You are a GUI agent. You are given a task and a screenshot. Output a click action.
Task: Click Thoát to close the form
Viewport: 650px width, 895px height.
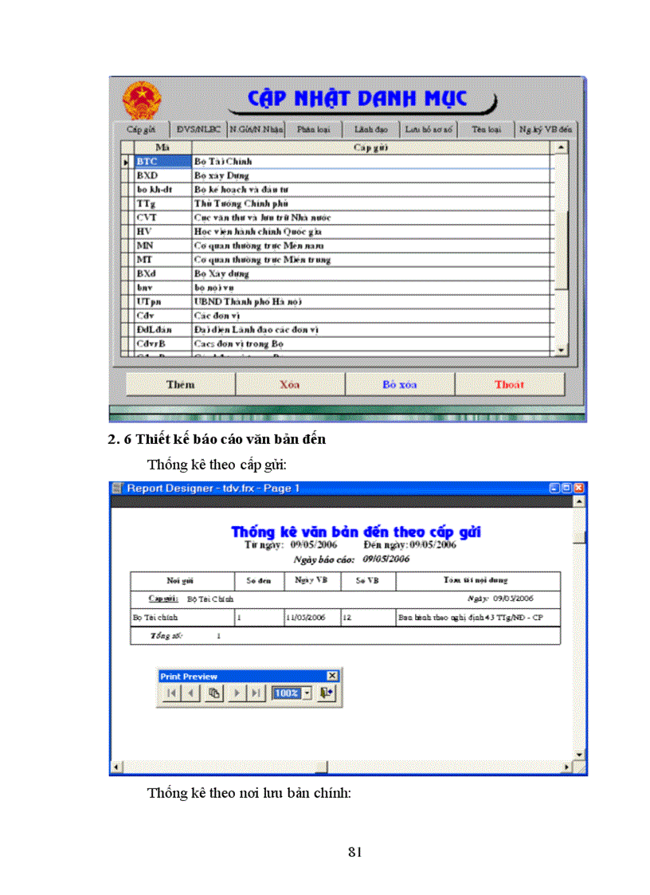(510, 384)
